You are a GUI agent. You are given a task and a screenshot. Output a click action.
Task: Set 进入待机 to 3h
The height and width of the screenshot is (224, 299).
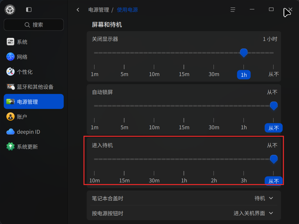click(x=244, y=180)
